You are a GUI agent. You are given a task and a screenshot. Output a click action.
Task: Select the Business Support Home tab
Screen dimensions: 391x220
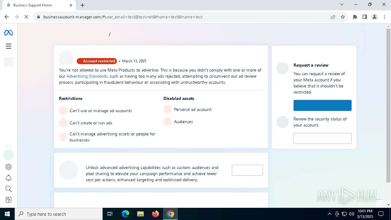39,5
